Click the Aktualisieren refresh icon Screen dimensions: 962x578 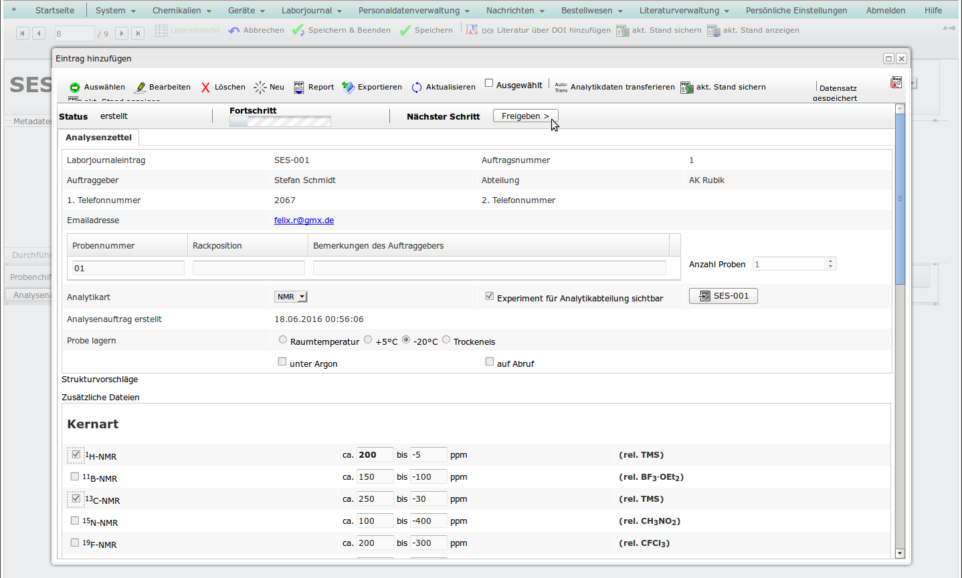(417, 88)
